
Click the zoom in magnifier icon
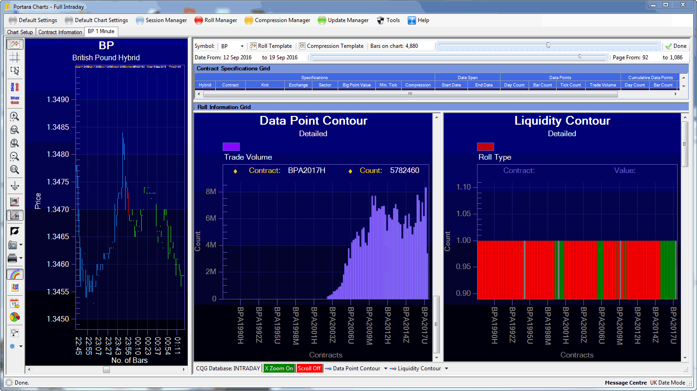(15, 116)
